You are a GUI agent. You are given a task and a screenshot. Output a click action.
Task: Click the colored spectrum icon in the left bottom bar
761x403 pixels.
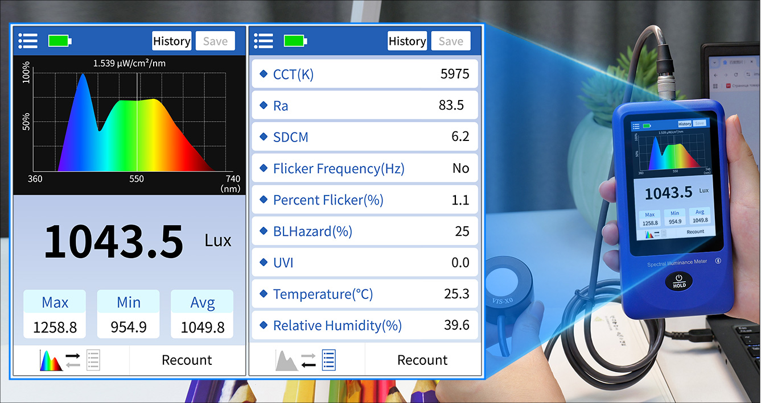tap(50, 360)
